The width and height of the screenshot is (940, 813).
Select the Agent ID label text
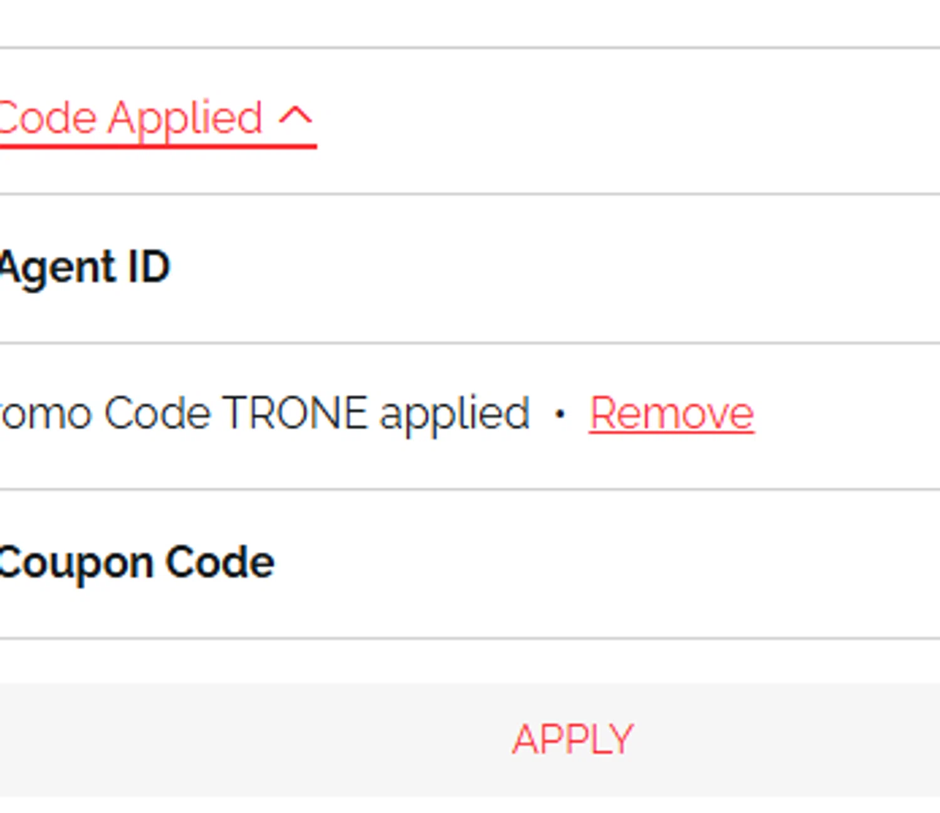click(x=85, y=268)
